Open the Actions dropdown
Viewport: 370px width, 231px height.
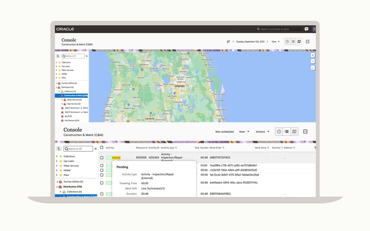coord(262,132)
